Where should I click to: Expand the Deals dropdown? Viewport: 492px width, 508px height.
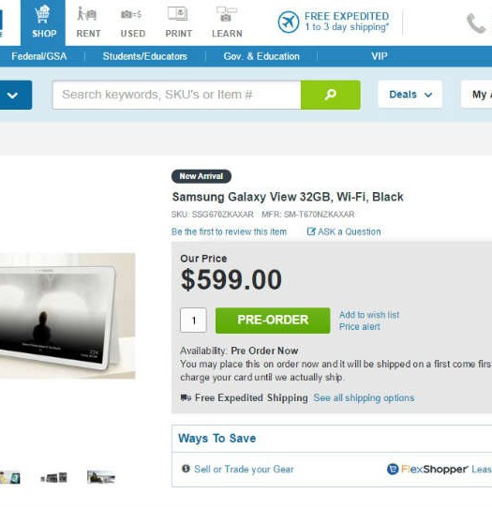click(x=410, y=95)
